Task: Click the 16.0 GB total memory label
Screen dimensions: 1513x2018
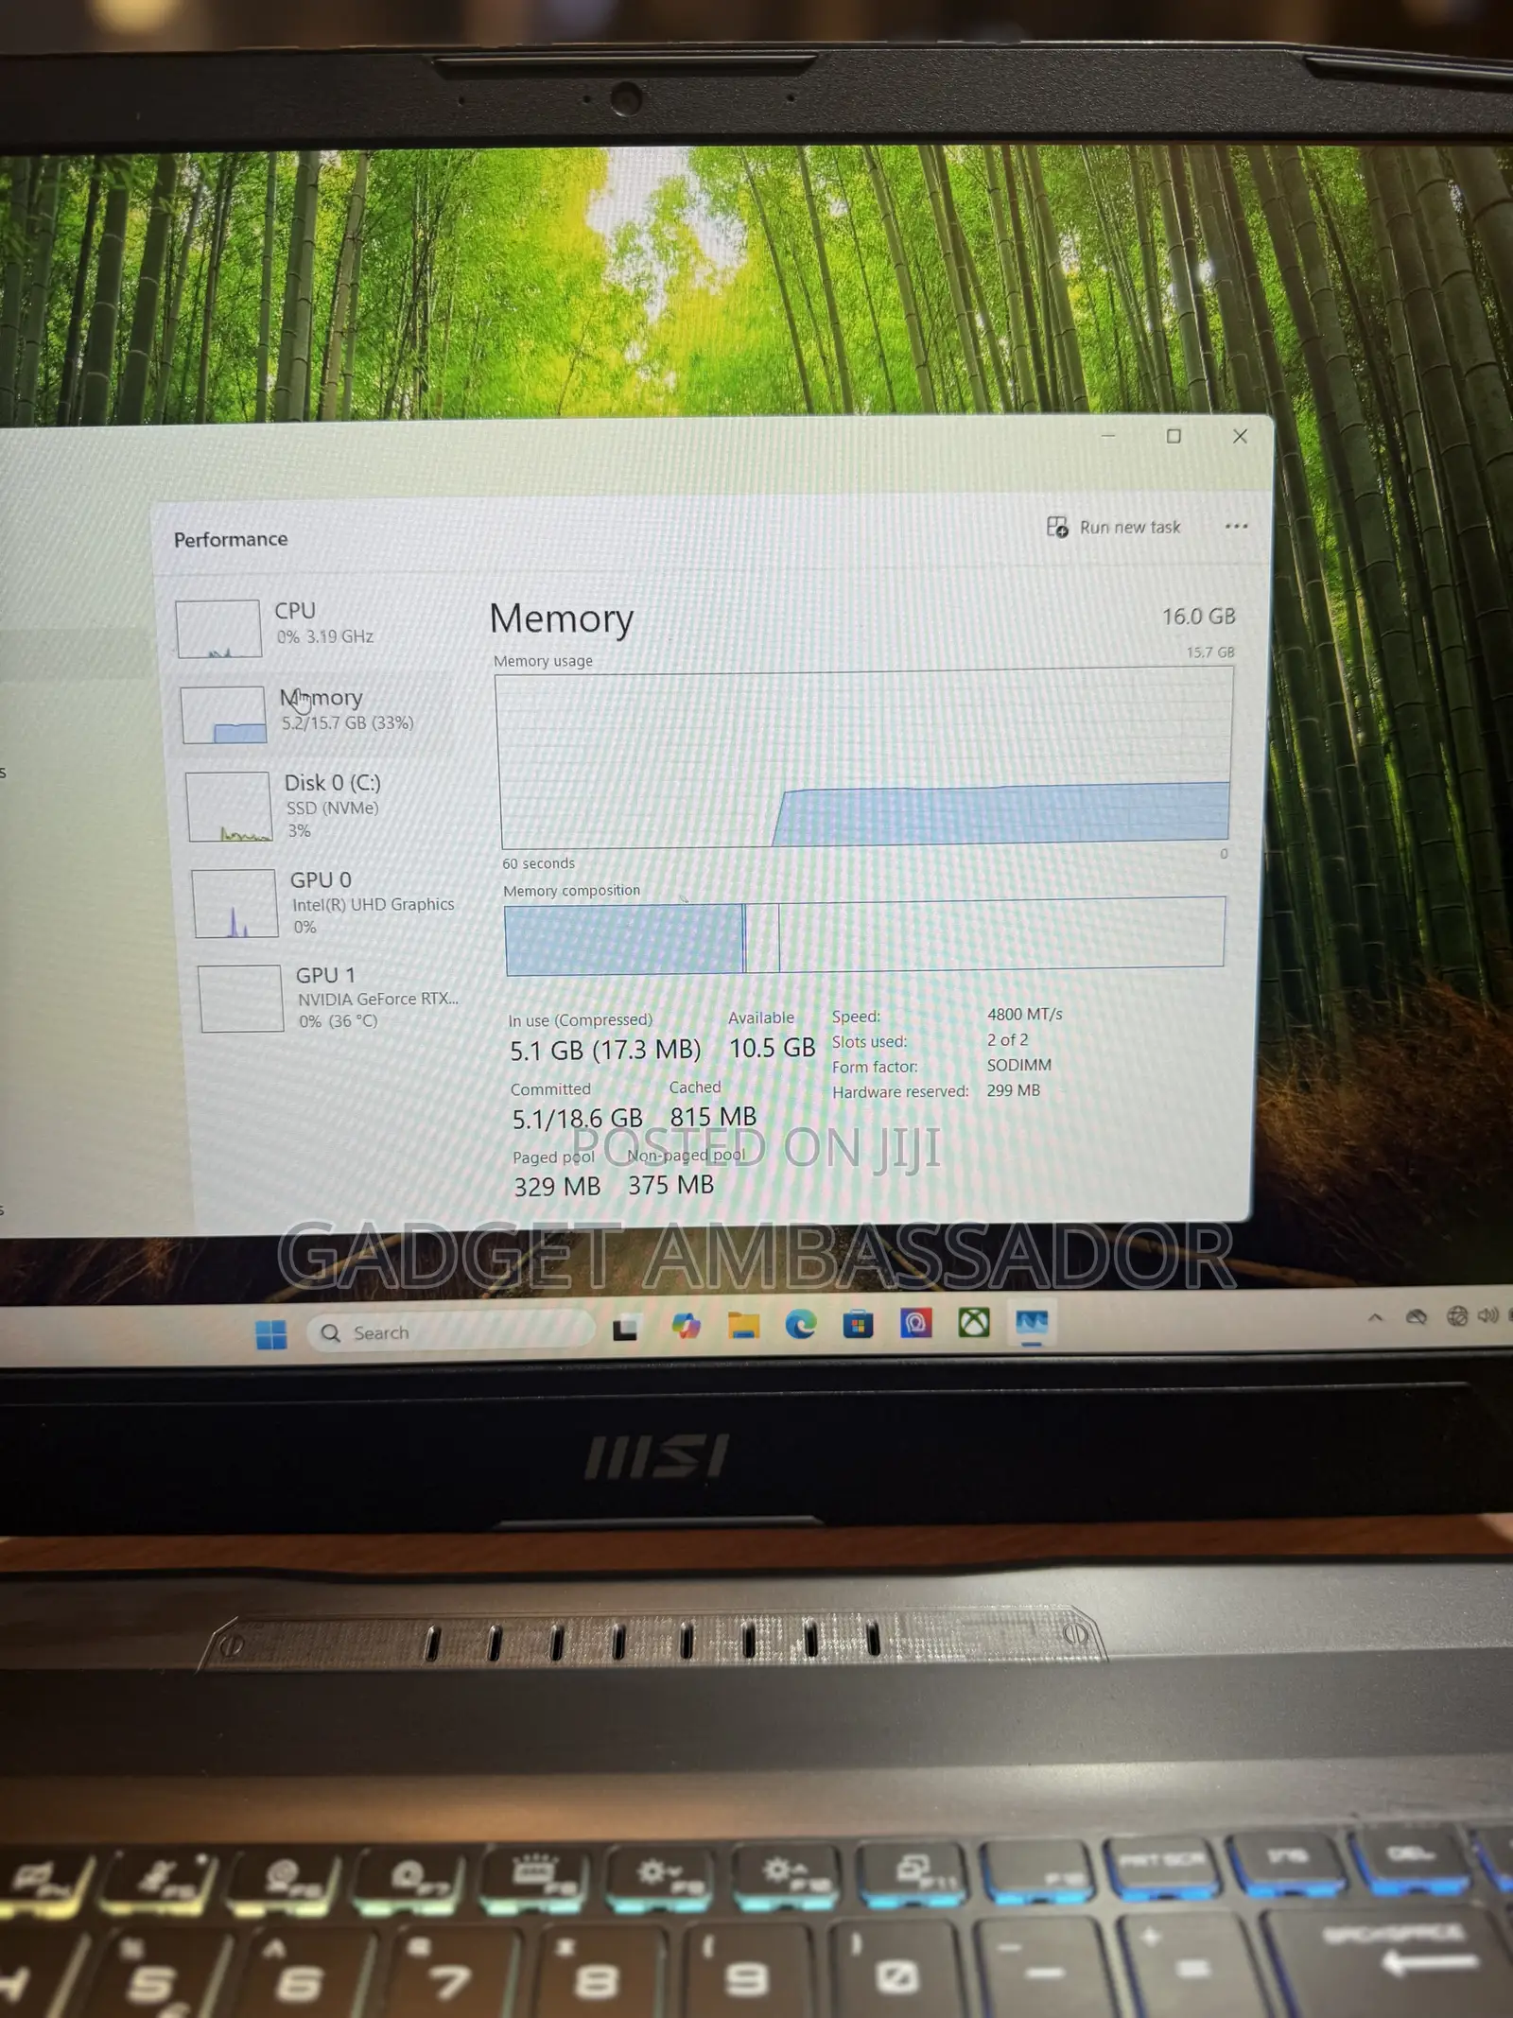Action: click(x=1198, y=617)
